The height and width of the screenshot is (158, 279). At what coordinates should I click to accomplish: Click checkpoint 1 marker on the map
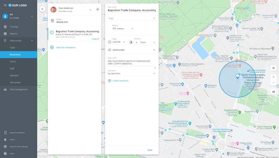point(237,76)
